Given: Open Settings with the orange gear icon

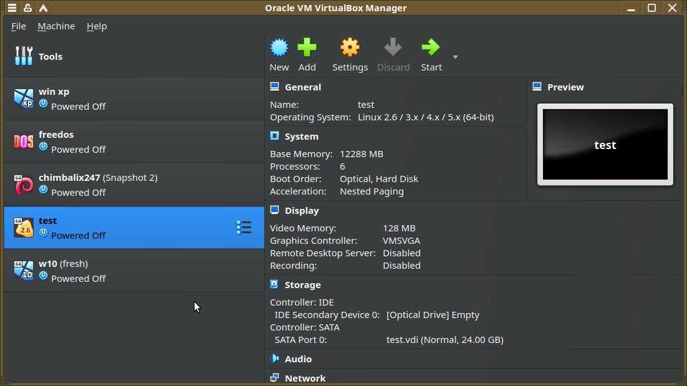Looking at the screenshot, I should [350, 47].
